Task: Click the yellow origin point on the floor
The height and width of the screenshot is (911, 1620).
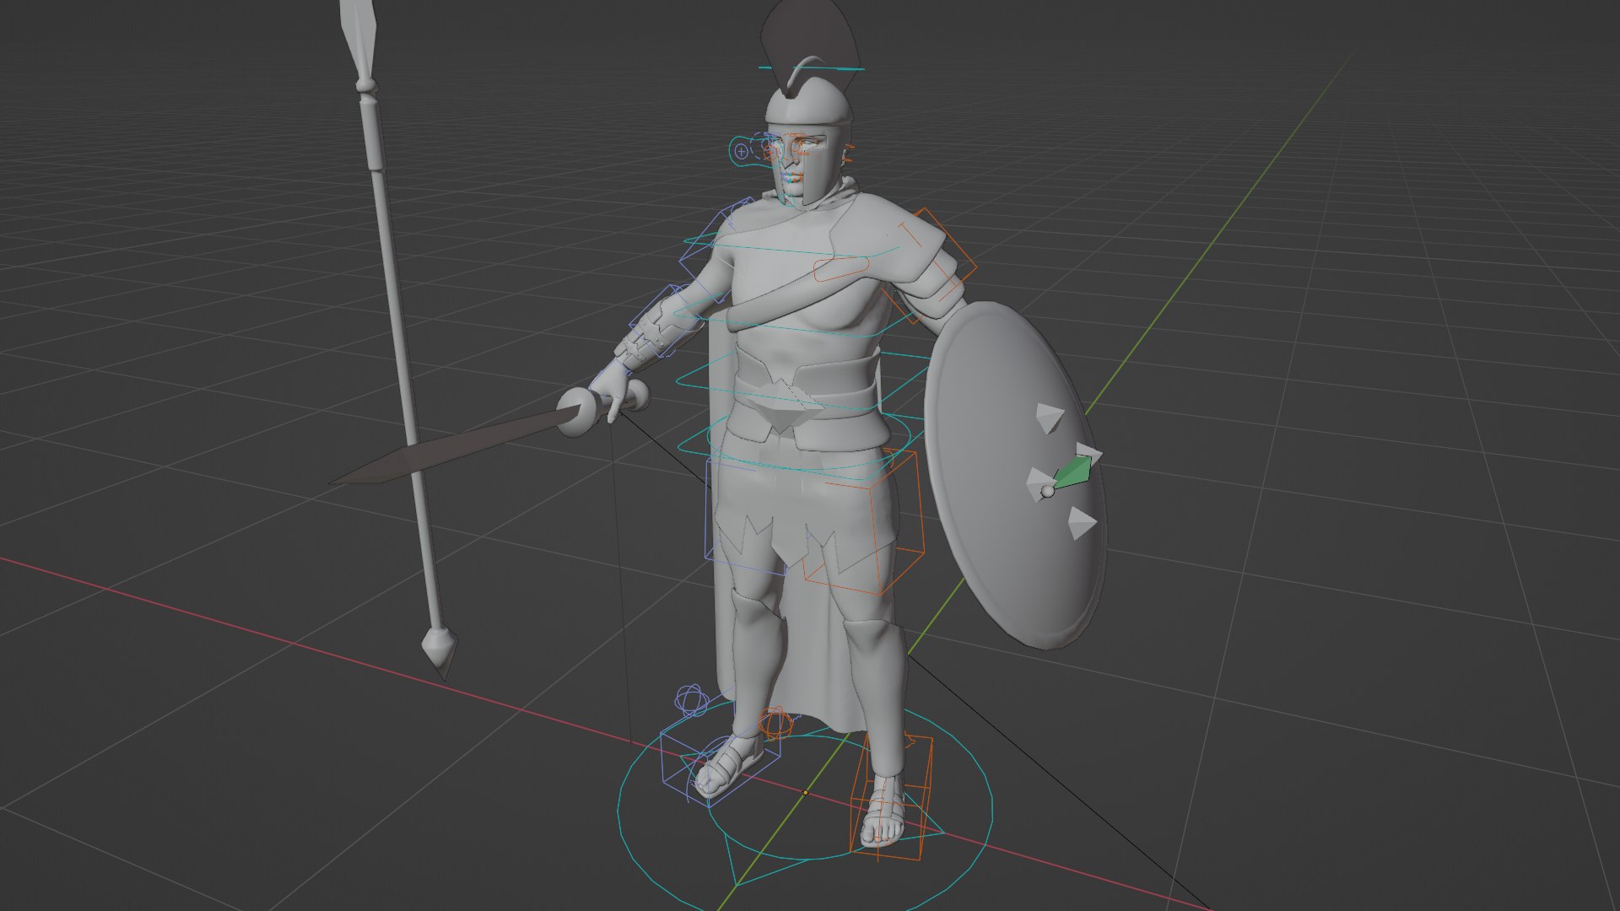Action: click(806, 792)
